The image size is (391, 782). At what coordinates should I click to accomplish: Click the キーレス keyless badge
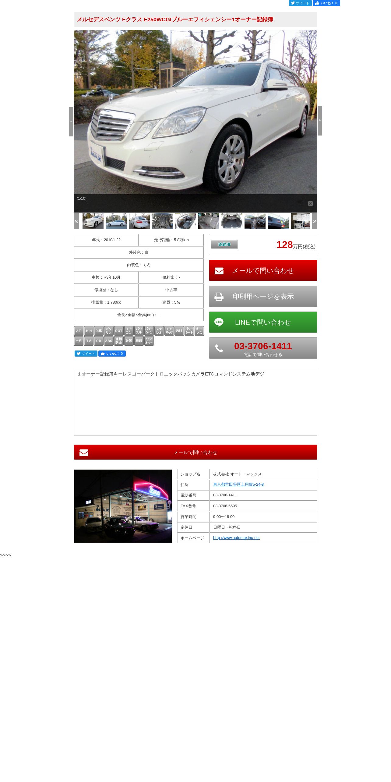(x=199, y=331)
